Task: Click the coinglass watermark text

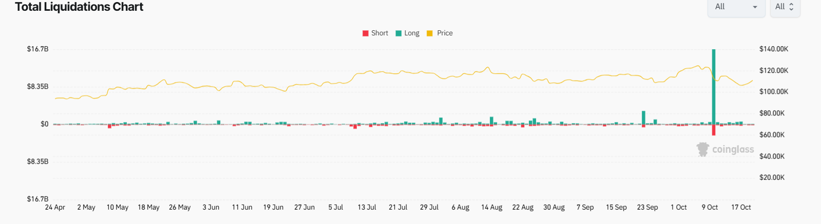Action: [x=733, y=150]
